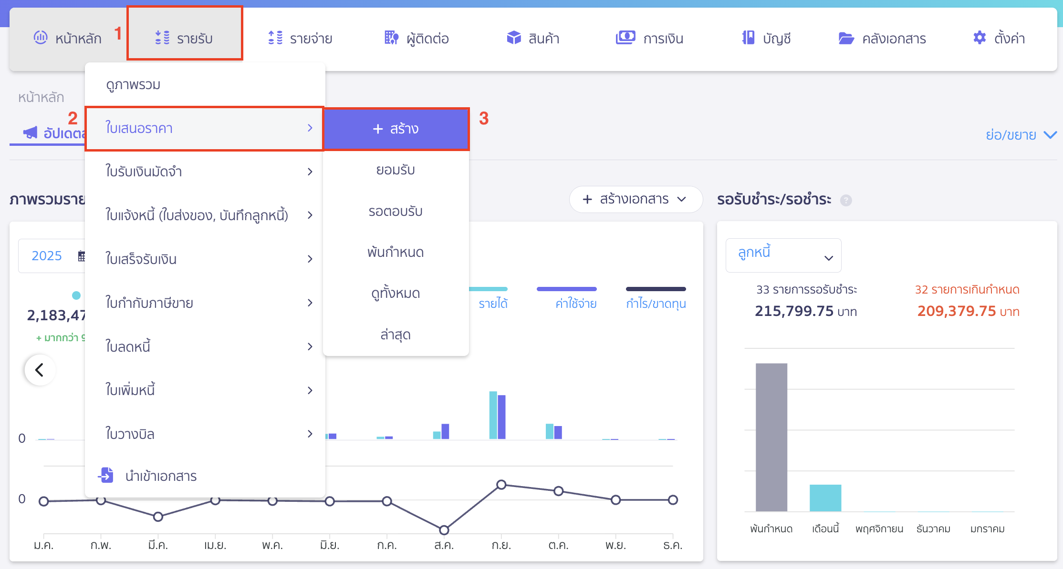Expand the สร้างเอกสาร dropdown
Viewport: 1063px width, 569px height.
click(636, 199)
